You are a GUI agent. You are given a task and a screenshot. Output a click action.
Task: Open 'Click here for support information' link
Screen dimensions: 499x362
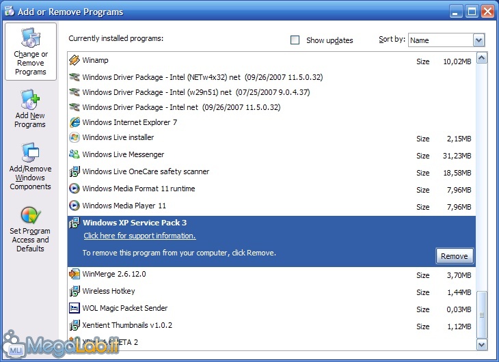(139, 236)
